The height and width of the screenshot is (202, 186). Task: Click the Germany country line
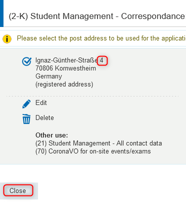[x=48, y=76]
